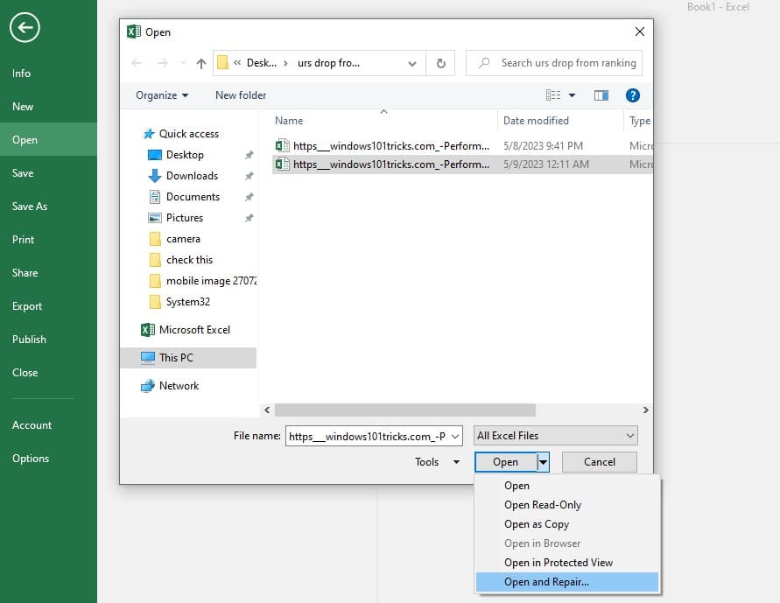This screenshot has width=780, height=603.
Task: Toggle the preview pane icon
Action: (x=601, y=95)
